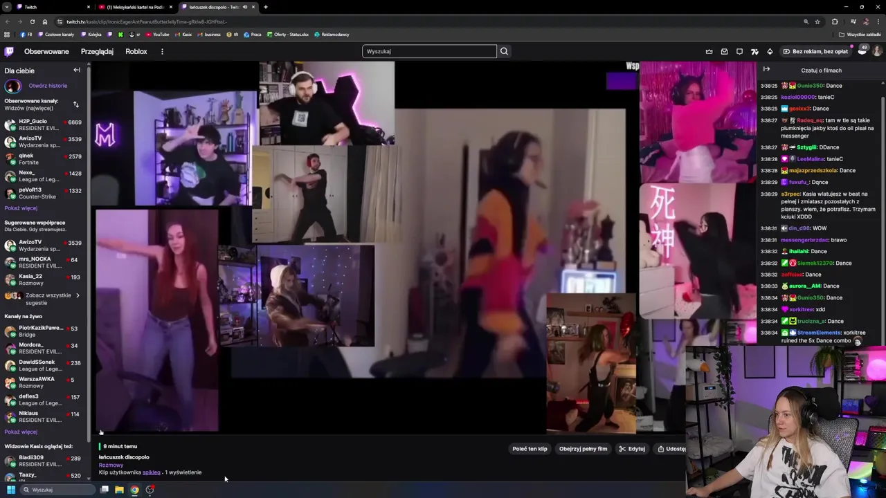This screenshot has height=498, width=886.
Task: Expand Zobacz wszystkie sugestie
Action: [x=43, y=299]
